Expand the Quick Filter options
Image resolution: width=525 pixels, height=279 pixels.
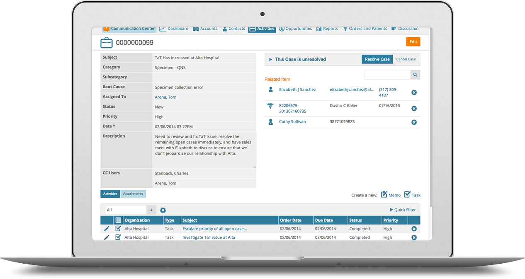click(x=402, y=210)
